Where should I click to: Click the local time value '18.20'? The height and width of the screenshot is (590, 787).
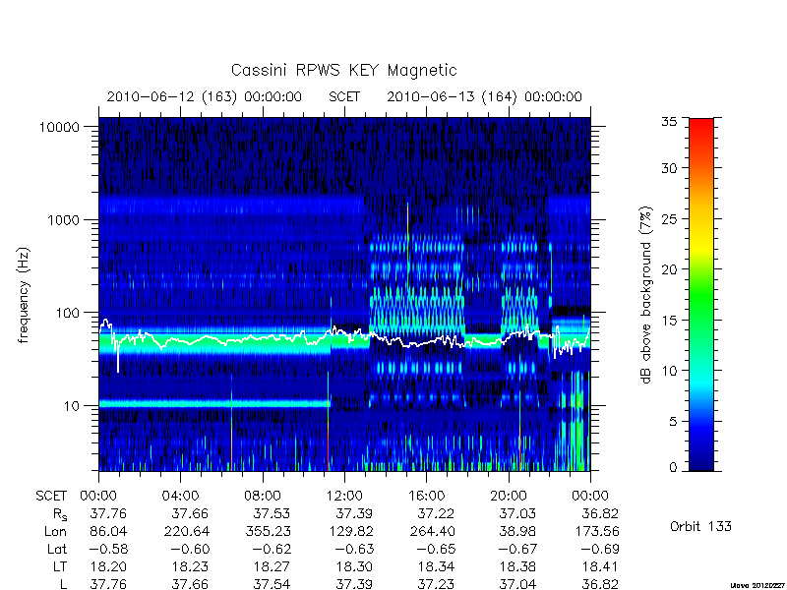[108, 567]
